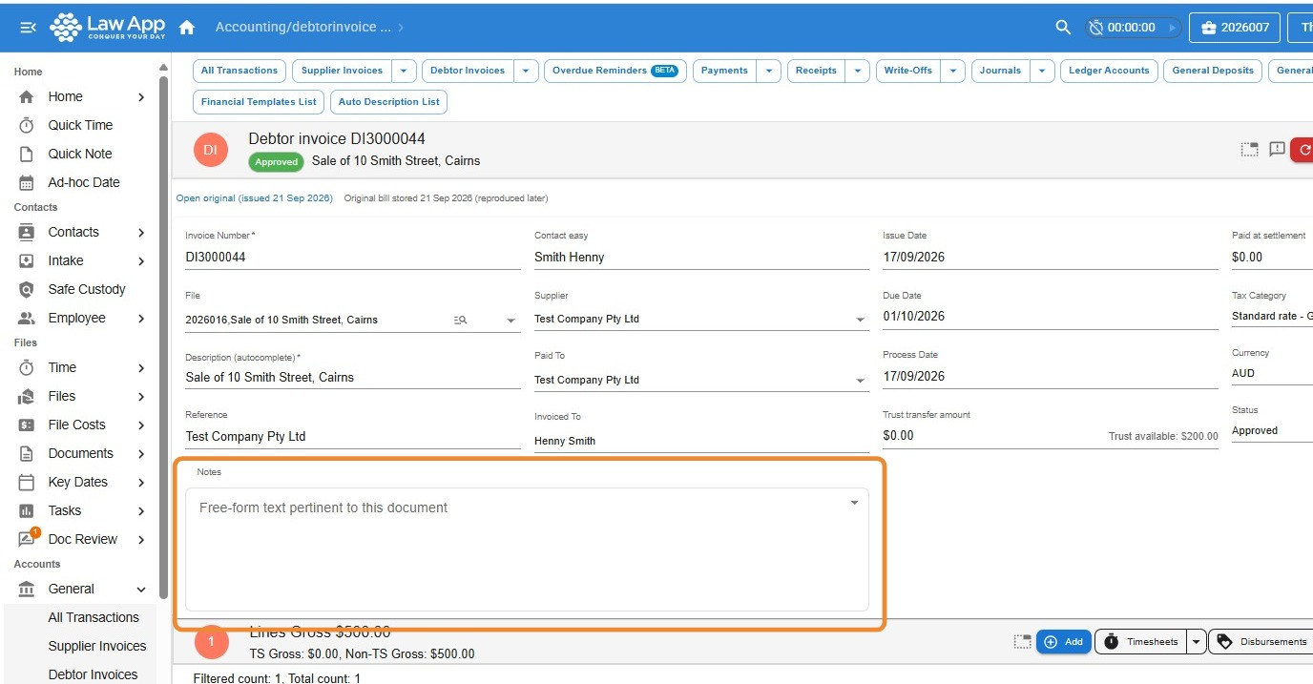Open Debtor Invoices dropdown arrow in toolbar
The width and height of the screenshot is (1313, 684).
point(526,71)
